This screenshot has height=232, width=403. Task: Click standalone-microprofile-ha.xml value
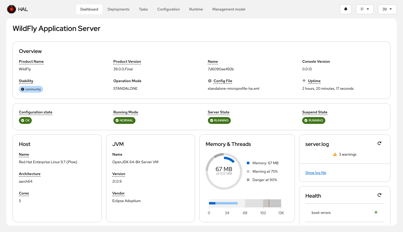click(234, 88)
